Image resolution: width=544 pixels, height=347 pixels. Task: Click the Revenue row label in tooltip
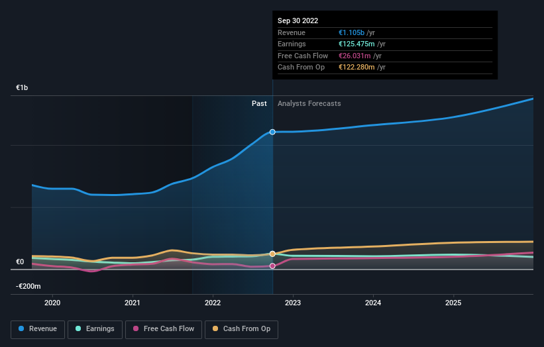tap(292, 32)
